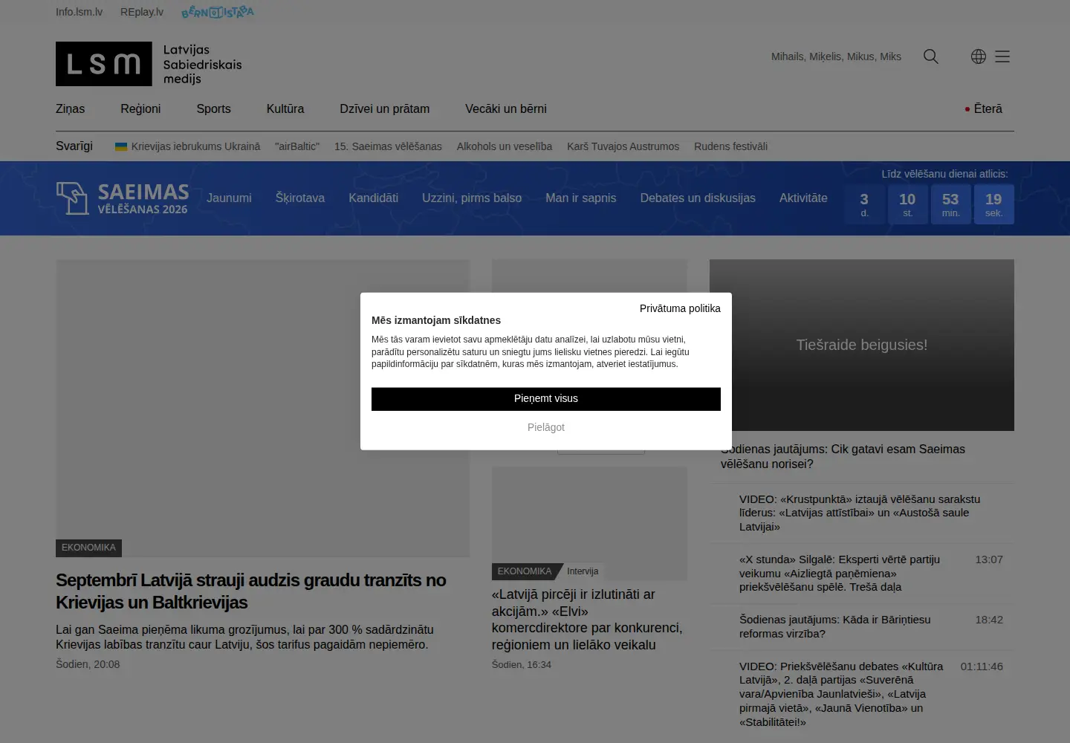
Task: Open the "airBaltic" topic link
Action: (x=297, y=146)
